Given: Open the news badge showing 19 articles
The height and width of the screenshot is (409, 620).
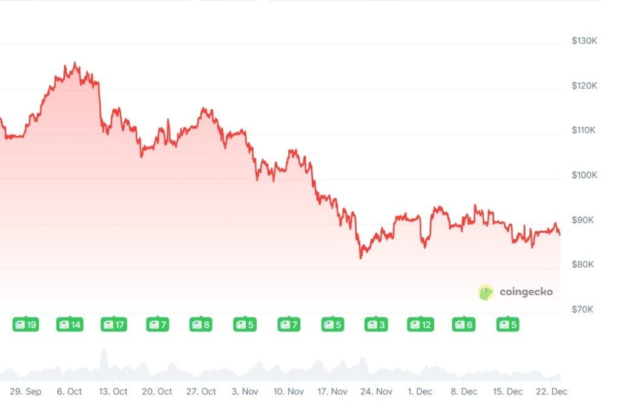Looking at the screenshot, I should [x=25, y=325].
